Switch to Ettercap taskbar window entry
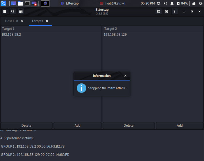Screen dimensions: 204x161 [x=70, y=3]
